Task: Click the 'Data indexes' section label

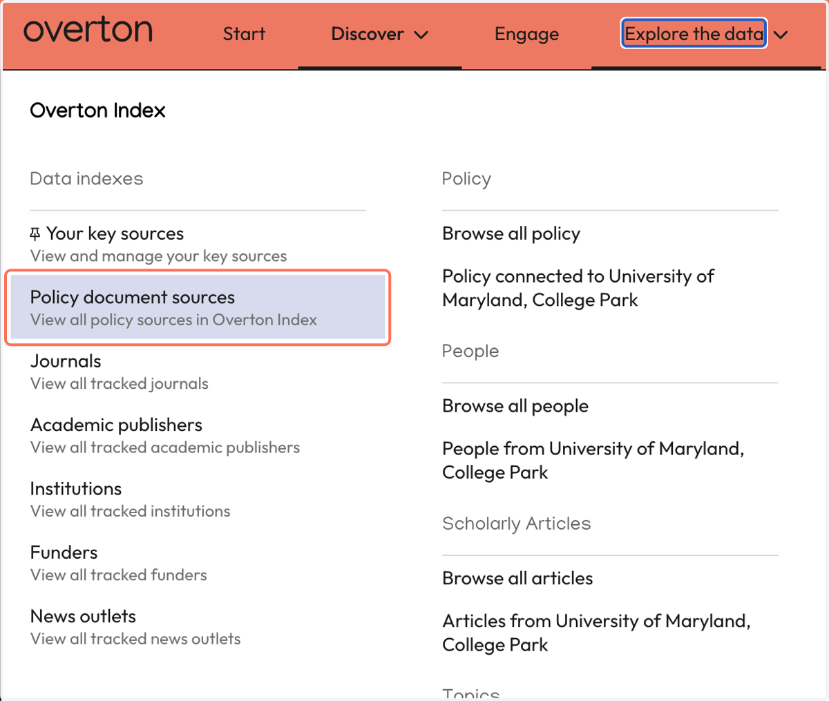Action: pos(86,179)
